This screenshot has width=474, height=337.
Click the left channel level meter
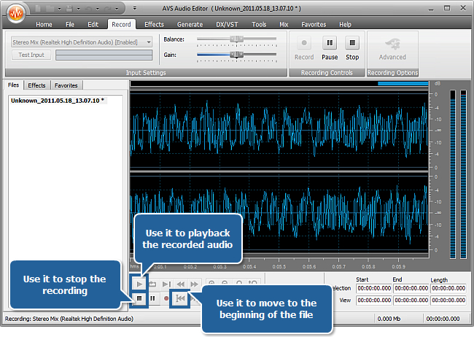point(453,174)
